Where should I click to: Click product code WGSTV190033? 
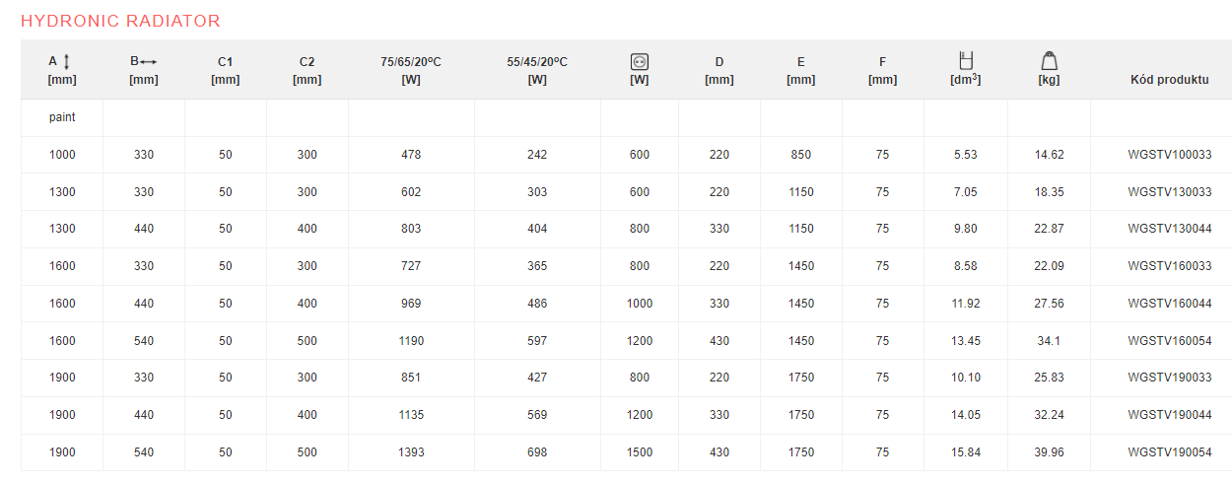[x=1170, y=378]
